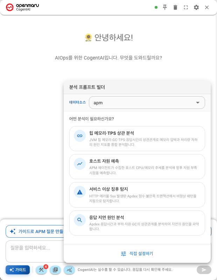Click the dropdown arrow beside apm
The height and width of the screenshot is (280, 217).
[197, 103]
